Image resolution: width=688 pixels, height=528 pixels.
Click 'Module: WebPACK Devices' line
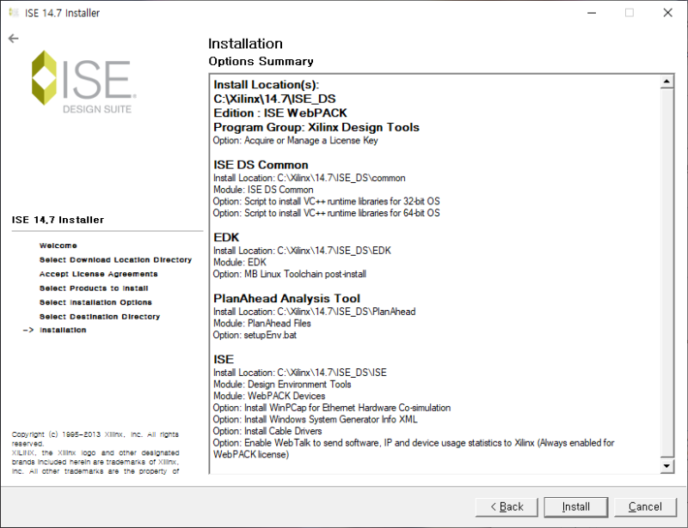pos(269,396)
